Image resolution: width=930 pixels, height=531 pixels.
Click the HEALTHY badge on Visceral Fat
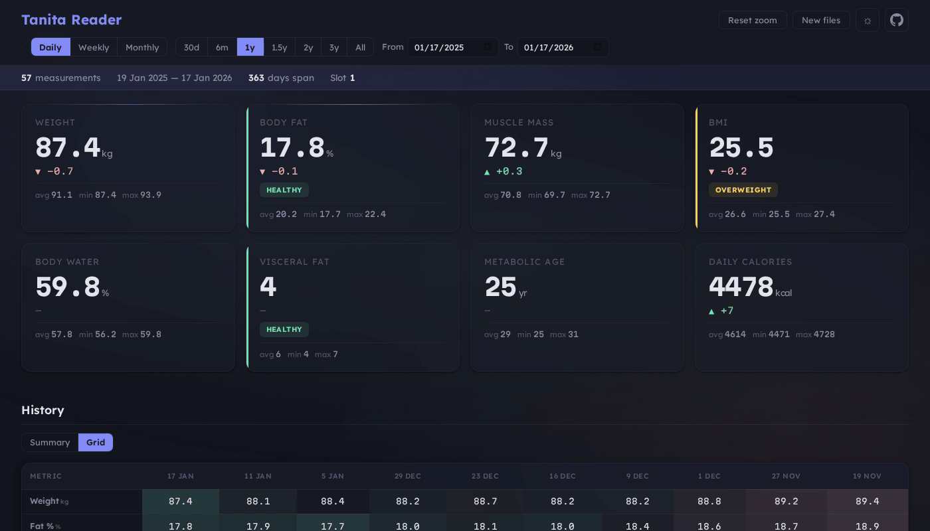pyautogui.click(x=284, y=329)
